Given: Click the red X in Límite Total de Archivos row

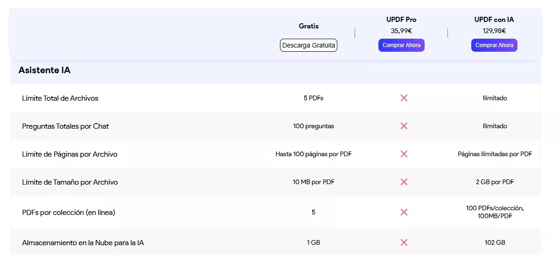Looking at the screenshot, I should (x=404, y=98).
